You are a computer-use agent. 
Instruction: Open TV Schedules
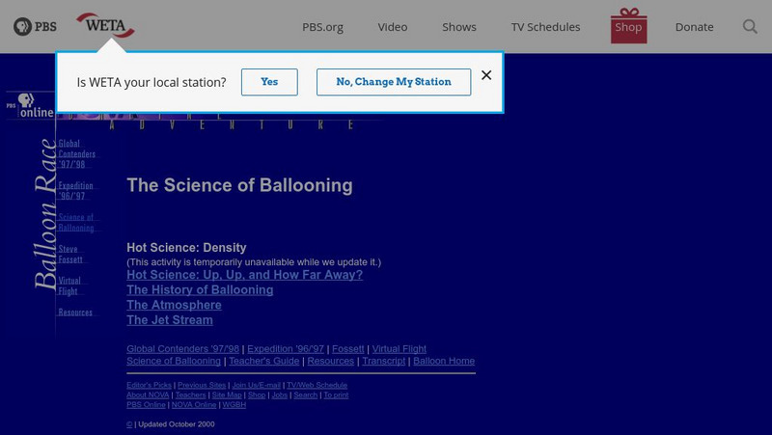[x=545, y=27]
